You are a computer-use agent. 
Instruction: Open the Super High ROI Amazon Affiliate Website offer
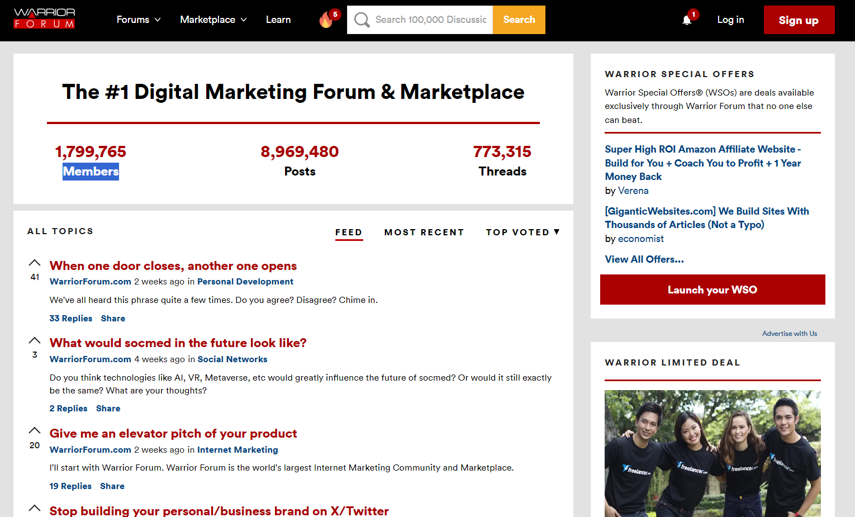click(703, 163)
